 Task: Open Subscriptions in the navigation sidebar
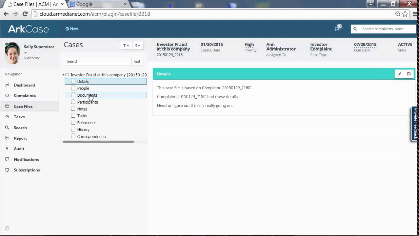pyautogui.click(x=27, y=170)
